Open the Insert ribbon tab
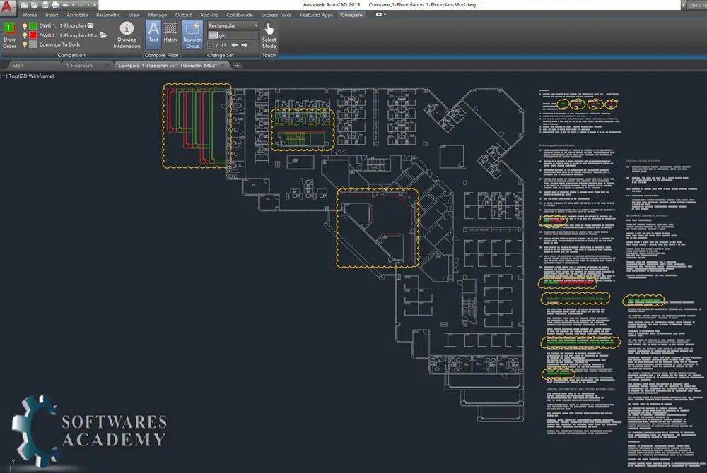This screenshot has width=707, height=473. point(52,15)
